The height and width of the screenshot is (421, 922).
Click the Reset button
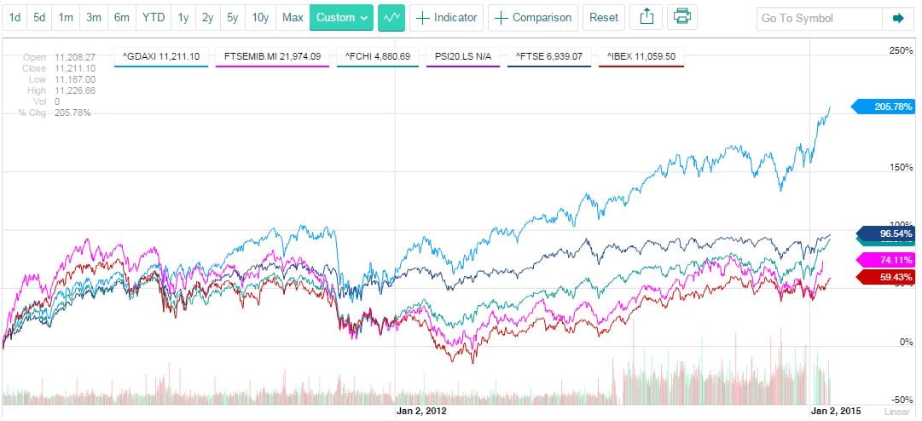coord(604,17)
